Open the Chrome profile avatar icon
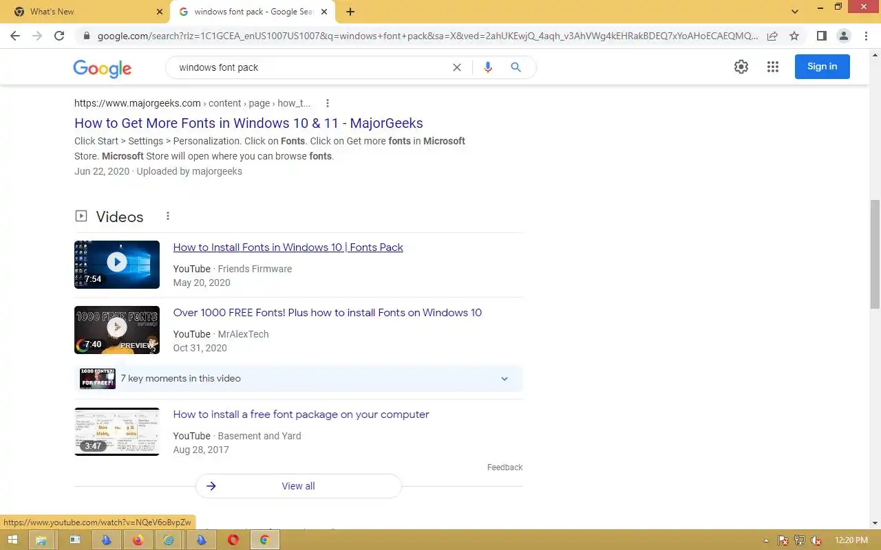881x550 pixels. [843, 36]
